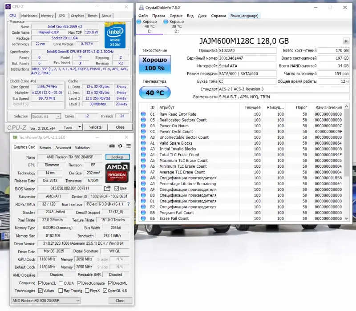Open the Validation tab in GPU-Z
The image size is (356, 311).
pos(82,148)
